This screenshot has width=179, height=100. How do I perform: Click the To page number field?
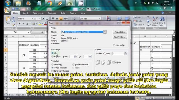[86, 56]
